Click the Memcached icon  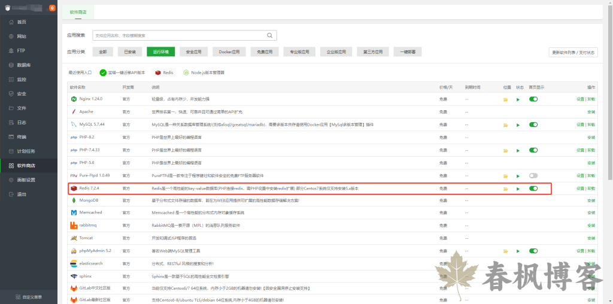pos(73,212)
